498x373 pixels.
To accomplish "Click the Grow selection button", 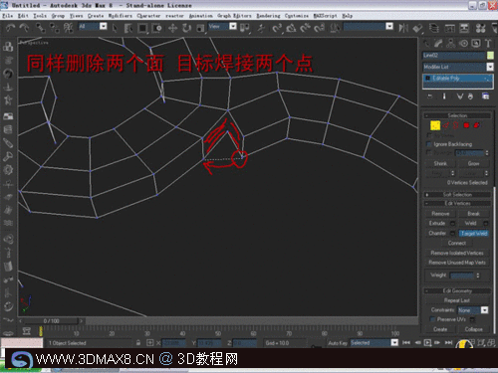I will (x=473, y=163).
